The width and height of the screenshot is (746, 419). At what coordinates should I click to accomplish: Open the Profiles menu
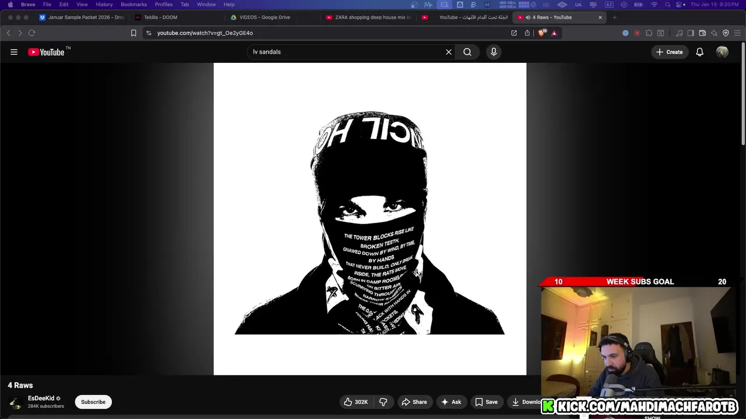[164, 5]
